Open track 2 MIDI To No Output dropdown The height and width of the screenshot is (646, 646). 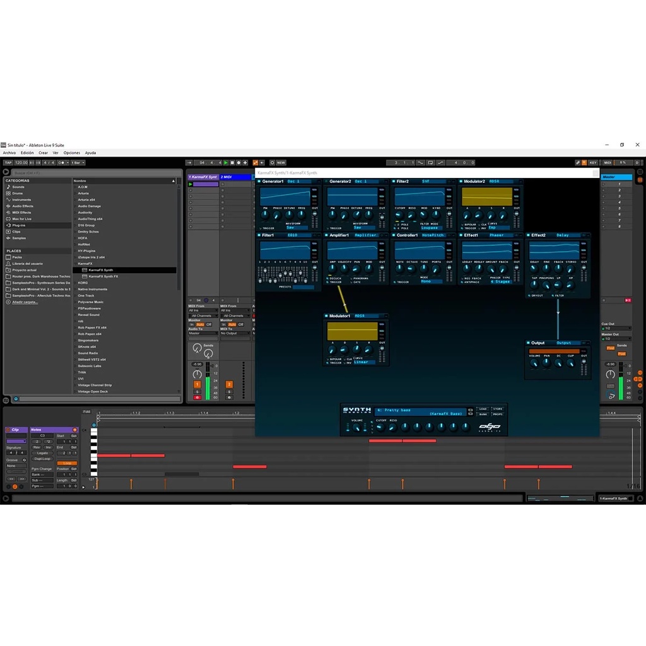(235, 333)
